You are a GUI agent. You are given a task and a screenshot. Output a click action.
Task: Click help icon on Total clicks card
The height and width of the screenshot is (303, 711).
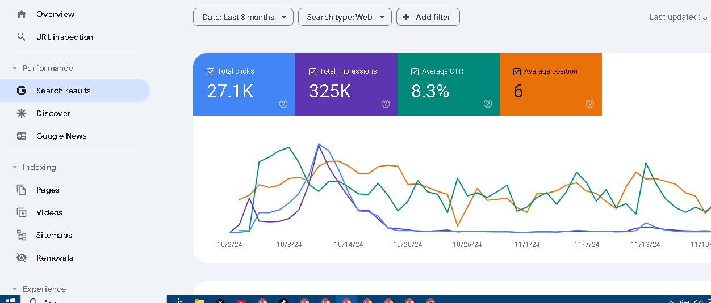(283, 104)
